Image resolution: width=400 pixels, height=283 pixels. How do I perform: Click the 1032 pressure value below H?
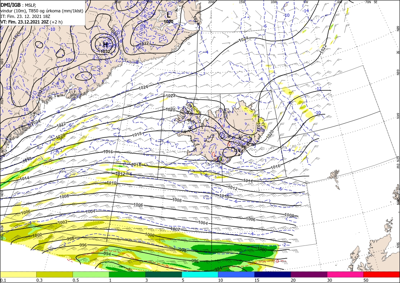coord(105,51)
